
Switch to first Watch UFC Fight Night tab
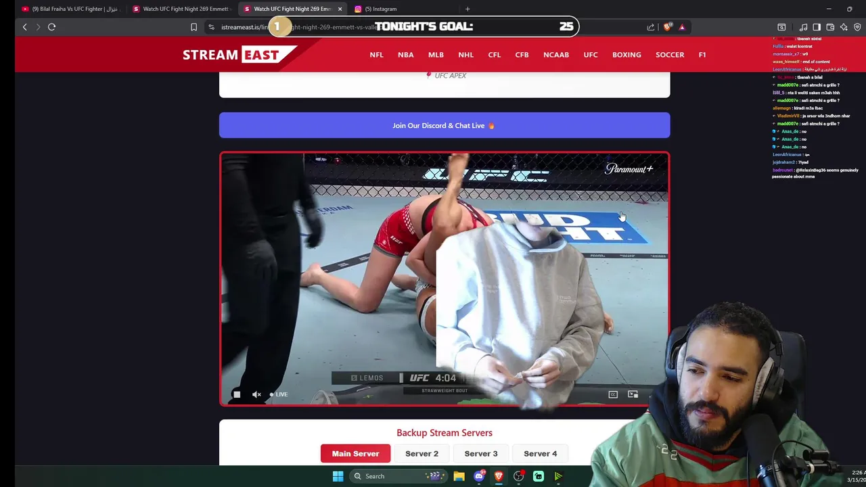[181, 9]
